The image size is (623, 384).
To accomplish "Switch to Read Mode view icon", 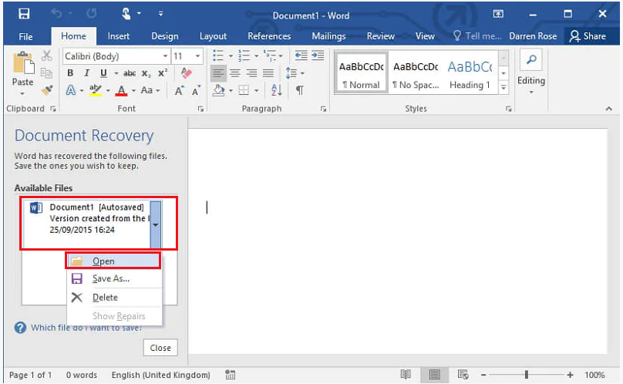I will [406, 375].
